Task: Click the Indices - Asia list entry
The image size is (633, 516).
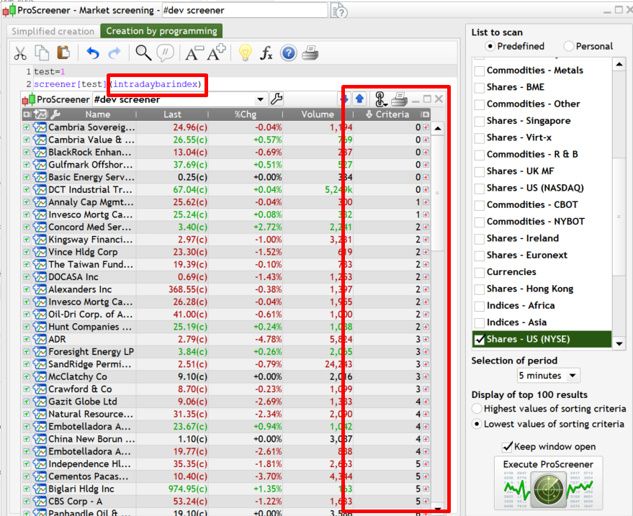Action: 516,322
